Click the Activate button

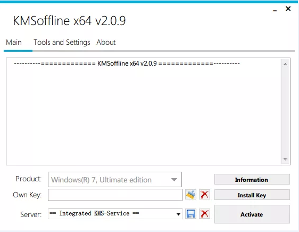pyautogui.click(x=252, y=214)
